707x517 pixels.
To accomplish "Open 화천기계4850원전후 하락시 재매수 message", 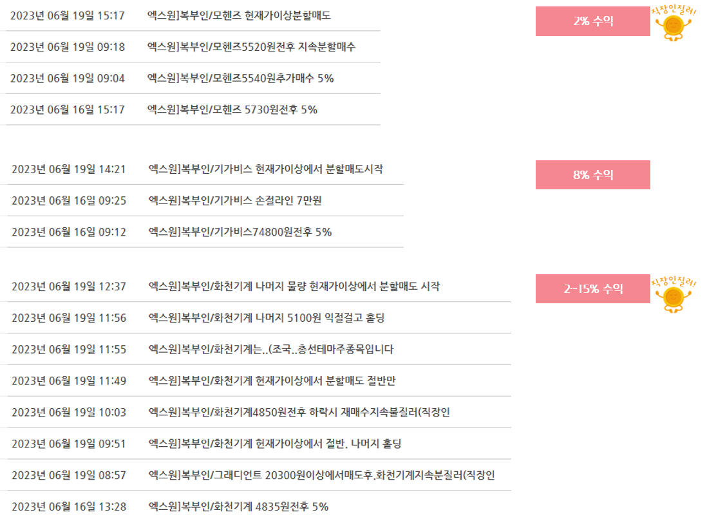I will point(299,413).
